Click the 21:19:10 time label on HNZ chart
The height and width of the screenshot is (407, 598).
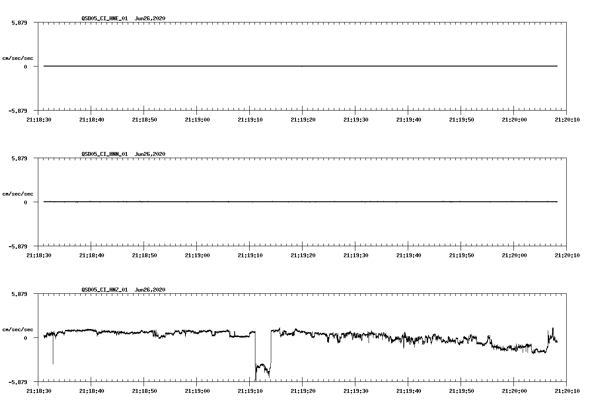pos(250,391)
